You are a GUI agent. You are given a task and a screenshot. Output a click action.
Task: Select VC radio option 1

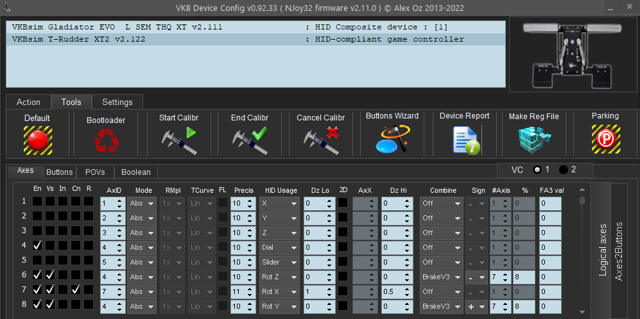(x=538, y=170)
